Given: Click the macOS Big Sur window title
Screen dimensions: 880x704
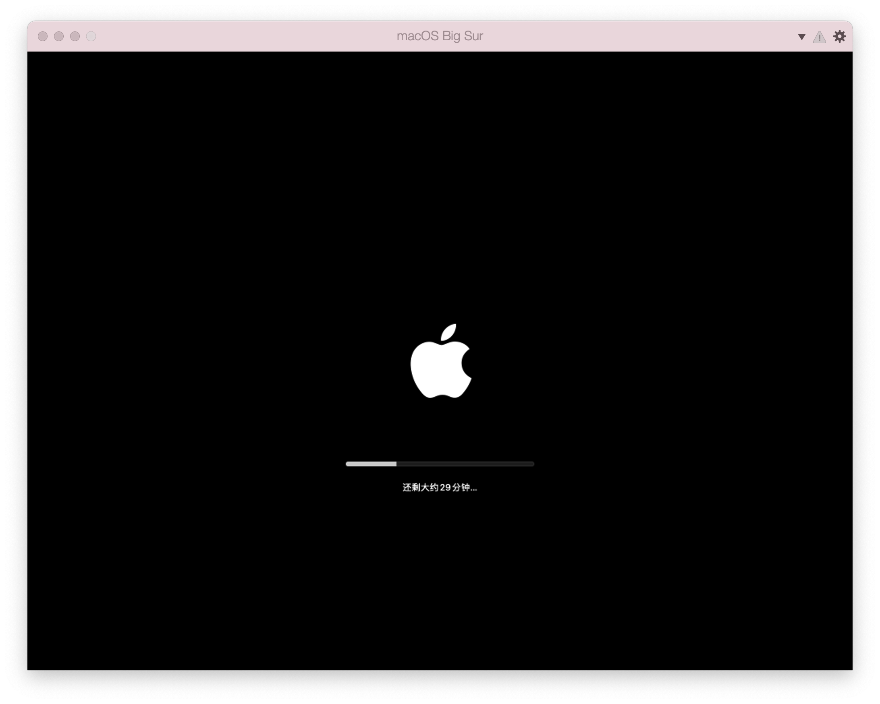Looking at the screenshot, I should (440, 36).
